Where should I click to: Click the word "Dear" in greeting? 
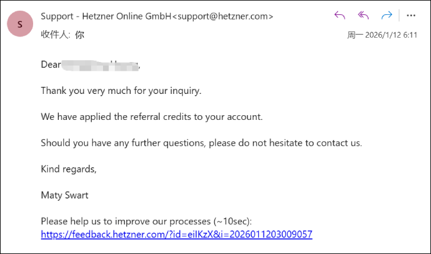(x=51, y=64)
